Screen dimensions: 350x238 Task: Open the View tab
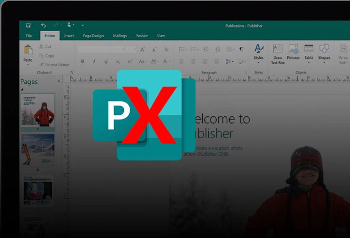[161, 36]
